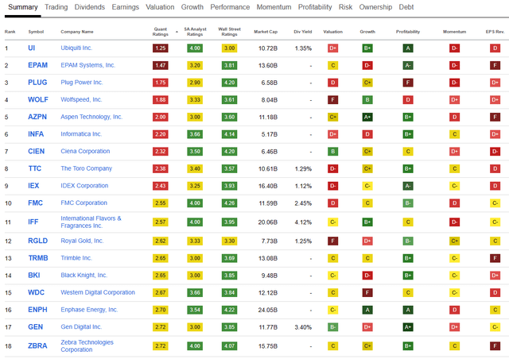Viewport: 509px width, 359px height.
Task: Sort by Growth column header
Action: [367, 32]
